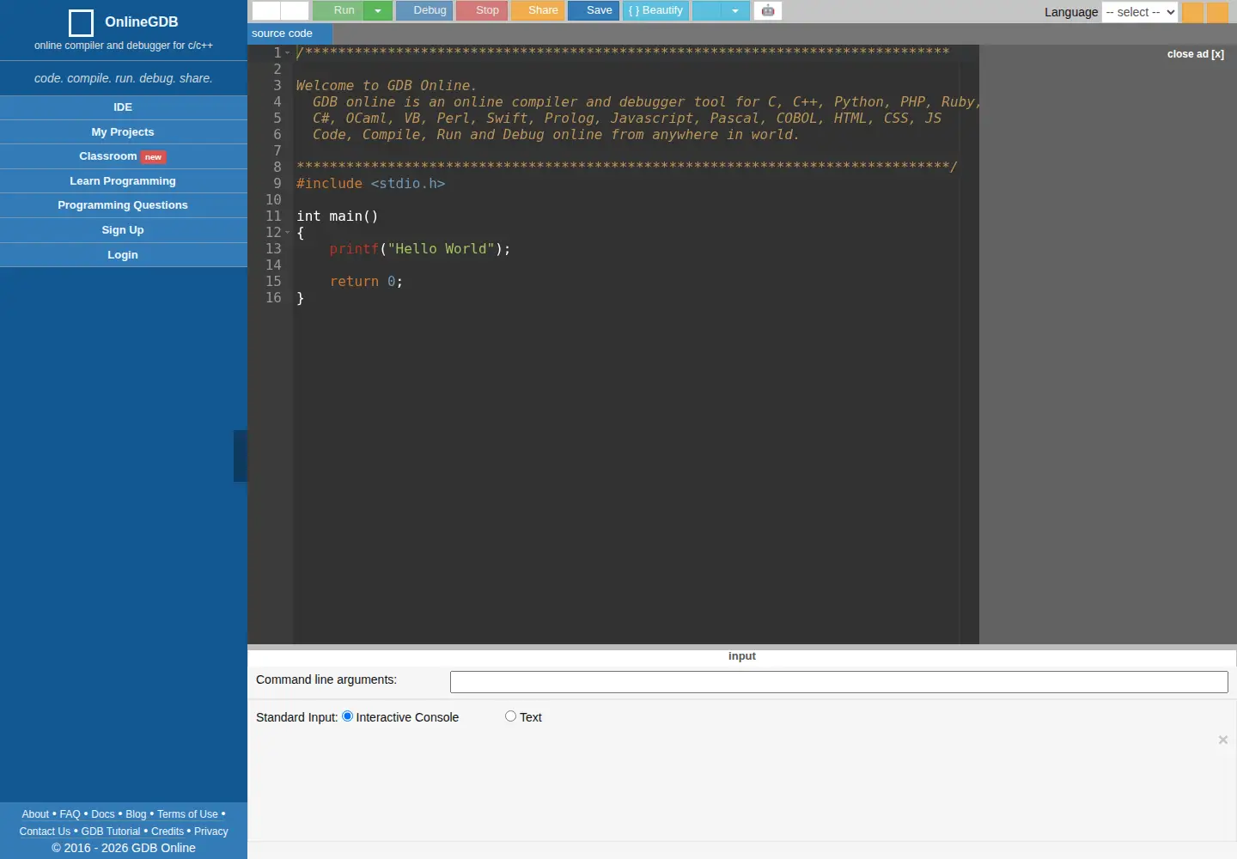Click the second blank white toolbar button

(295, 10)
